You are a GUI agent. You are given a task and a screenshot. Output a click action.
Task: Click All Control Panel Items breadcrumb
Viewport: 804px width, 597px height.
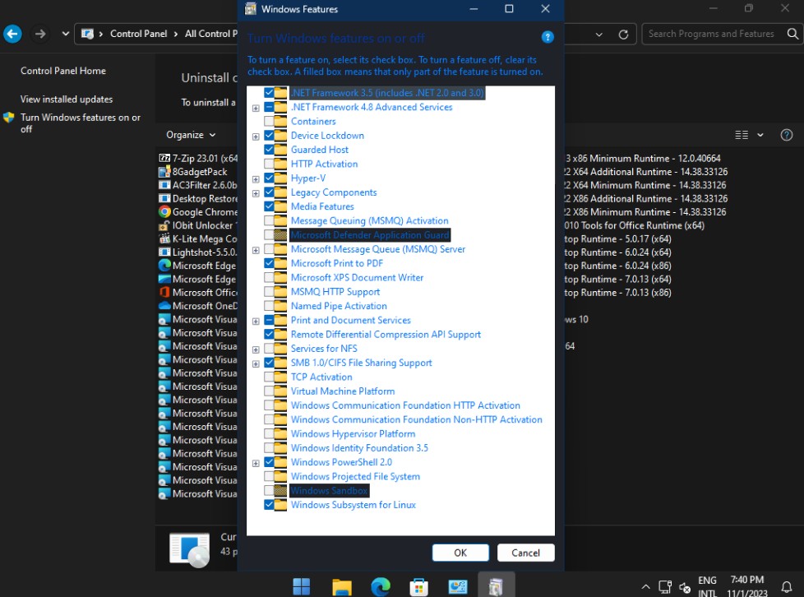[x=210, y=34]
